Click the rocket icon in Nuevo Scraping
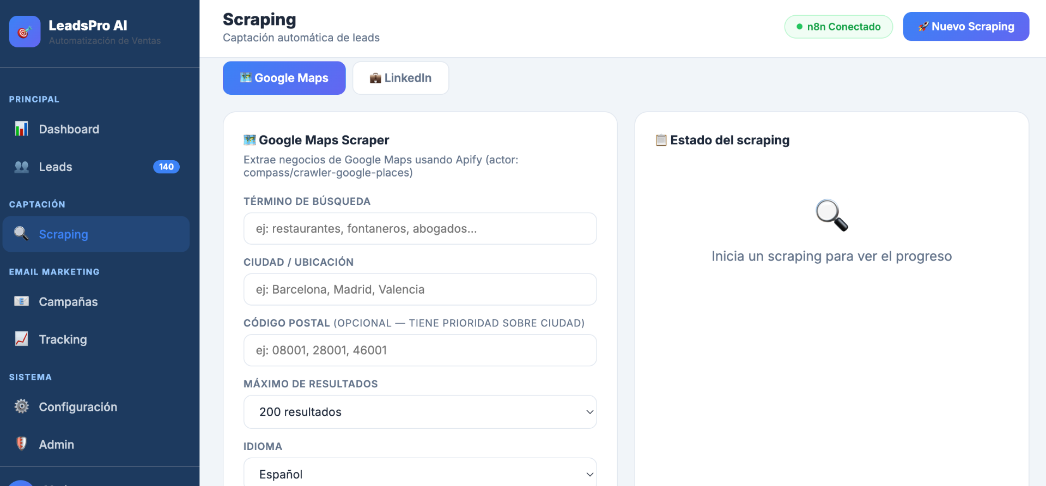Screen dimensions: 1046x486 [x=923, y=27]
